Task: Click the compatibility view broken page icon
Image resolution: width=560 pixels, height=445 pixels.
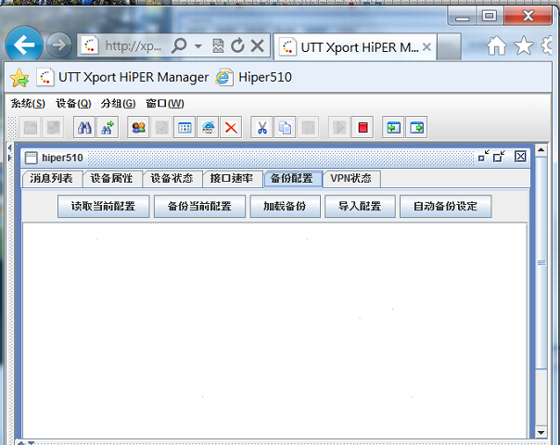Action: pyautogui.click(x=218, y=45)
